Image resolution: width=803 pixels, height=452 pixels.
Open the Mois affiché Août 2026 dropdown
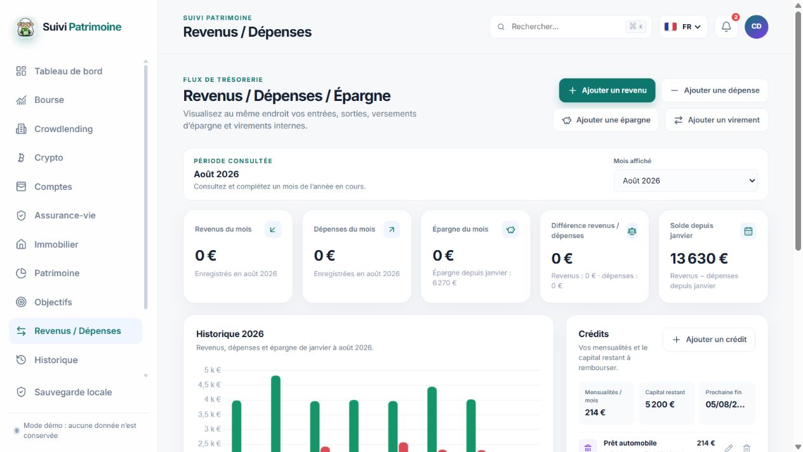pos(686,180)
